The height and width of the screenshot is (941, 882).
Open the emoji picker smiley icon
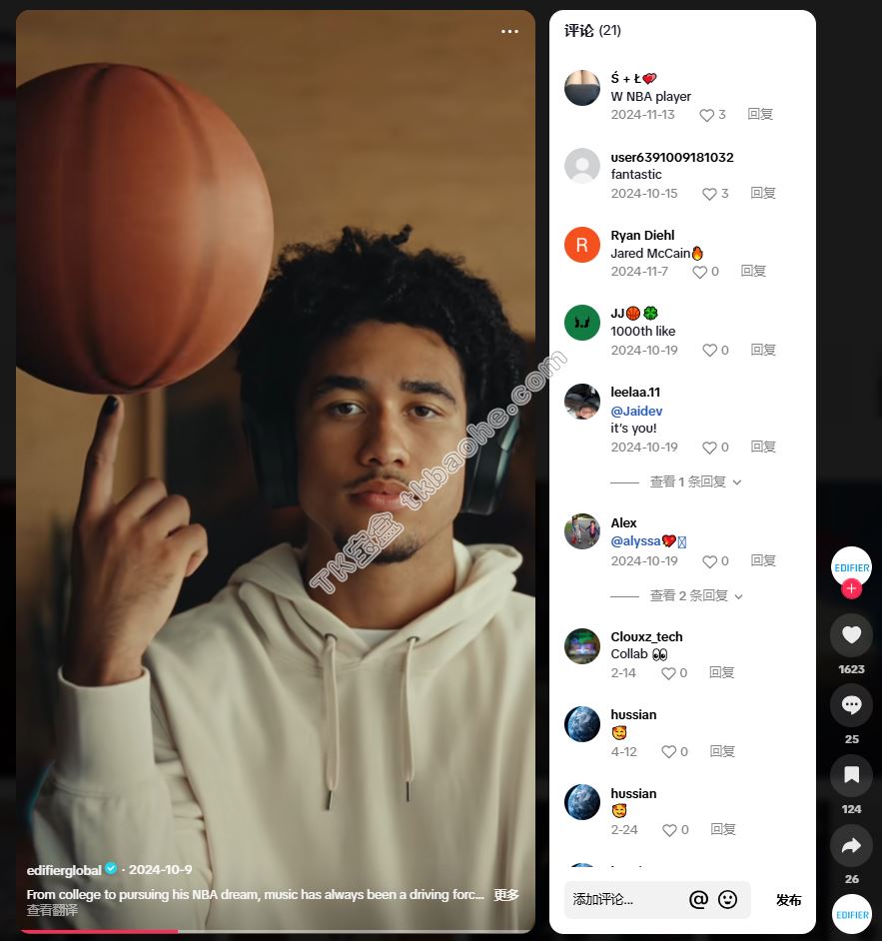(x=727, y=900)
